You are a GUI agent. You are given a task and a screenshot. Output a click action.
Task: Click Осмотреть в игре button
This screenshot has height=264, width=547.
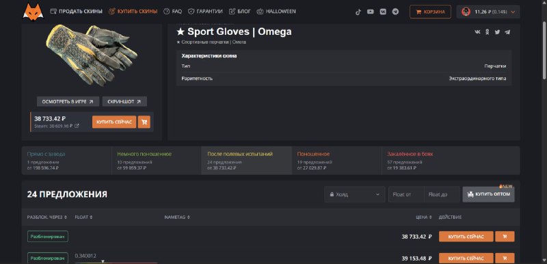point(68,101)
